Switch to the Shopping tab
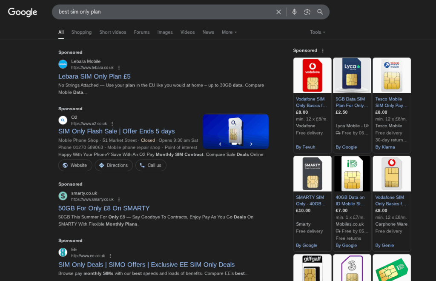Viewport: 436px width, 281px height. tap(81, 32)
